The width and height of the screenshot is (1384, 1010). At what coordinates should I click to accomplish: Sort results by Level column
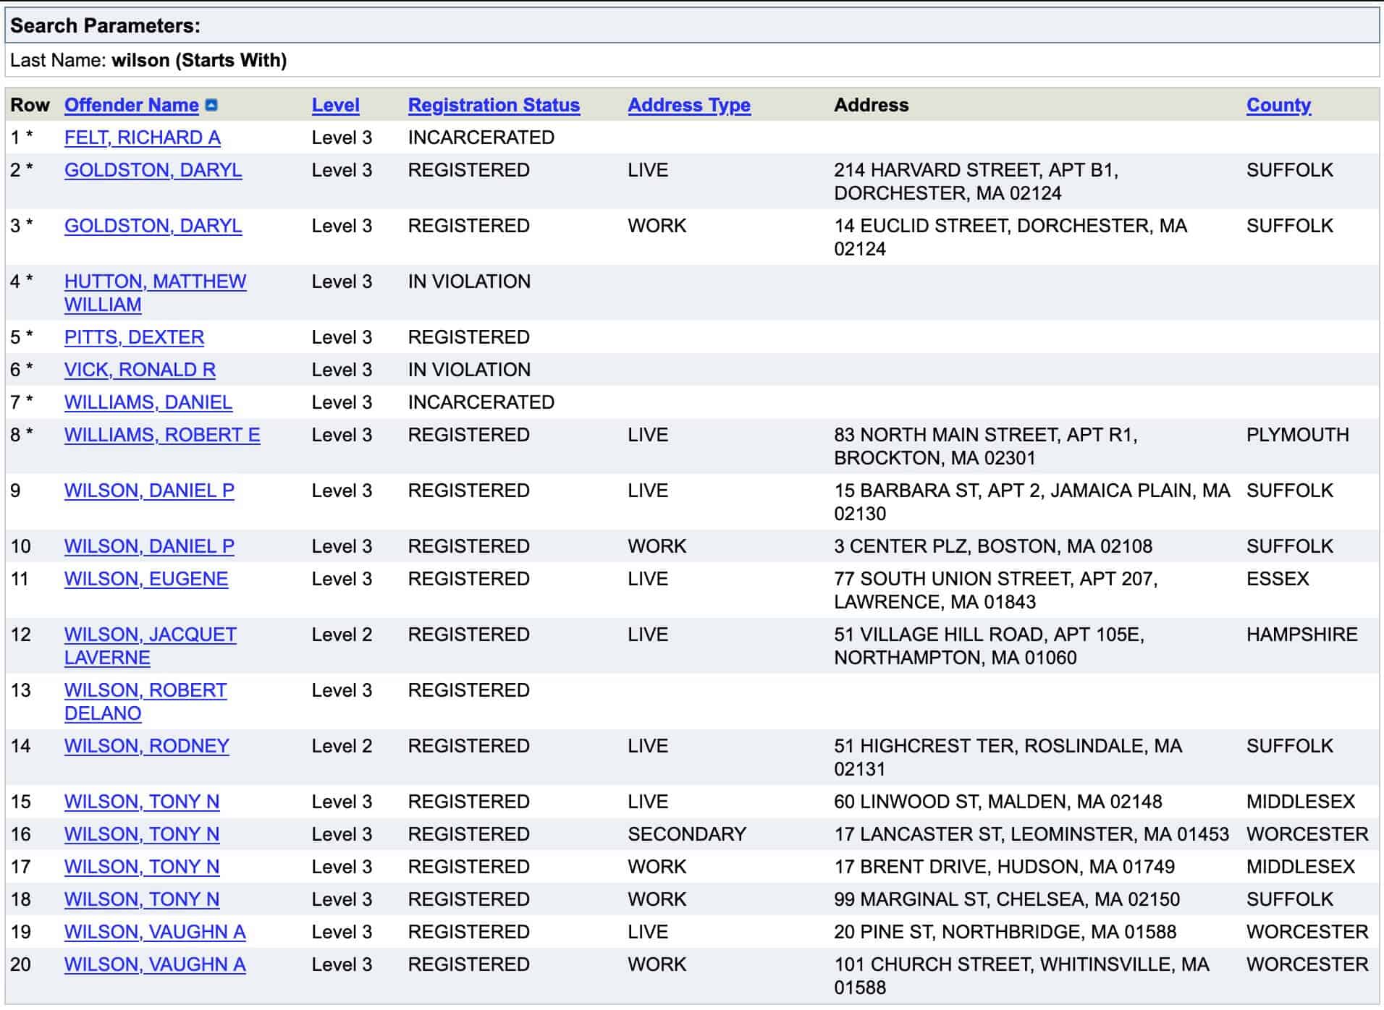(335, 106)
